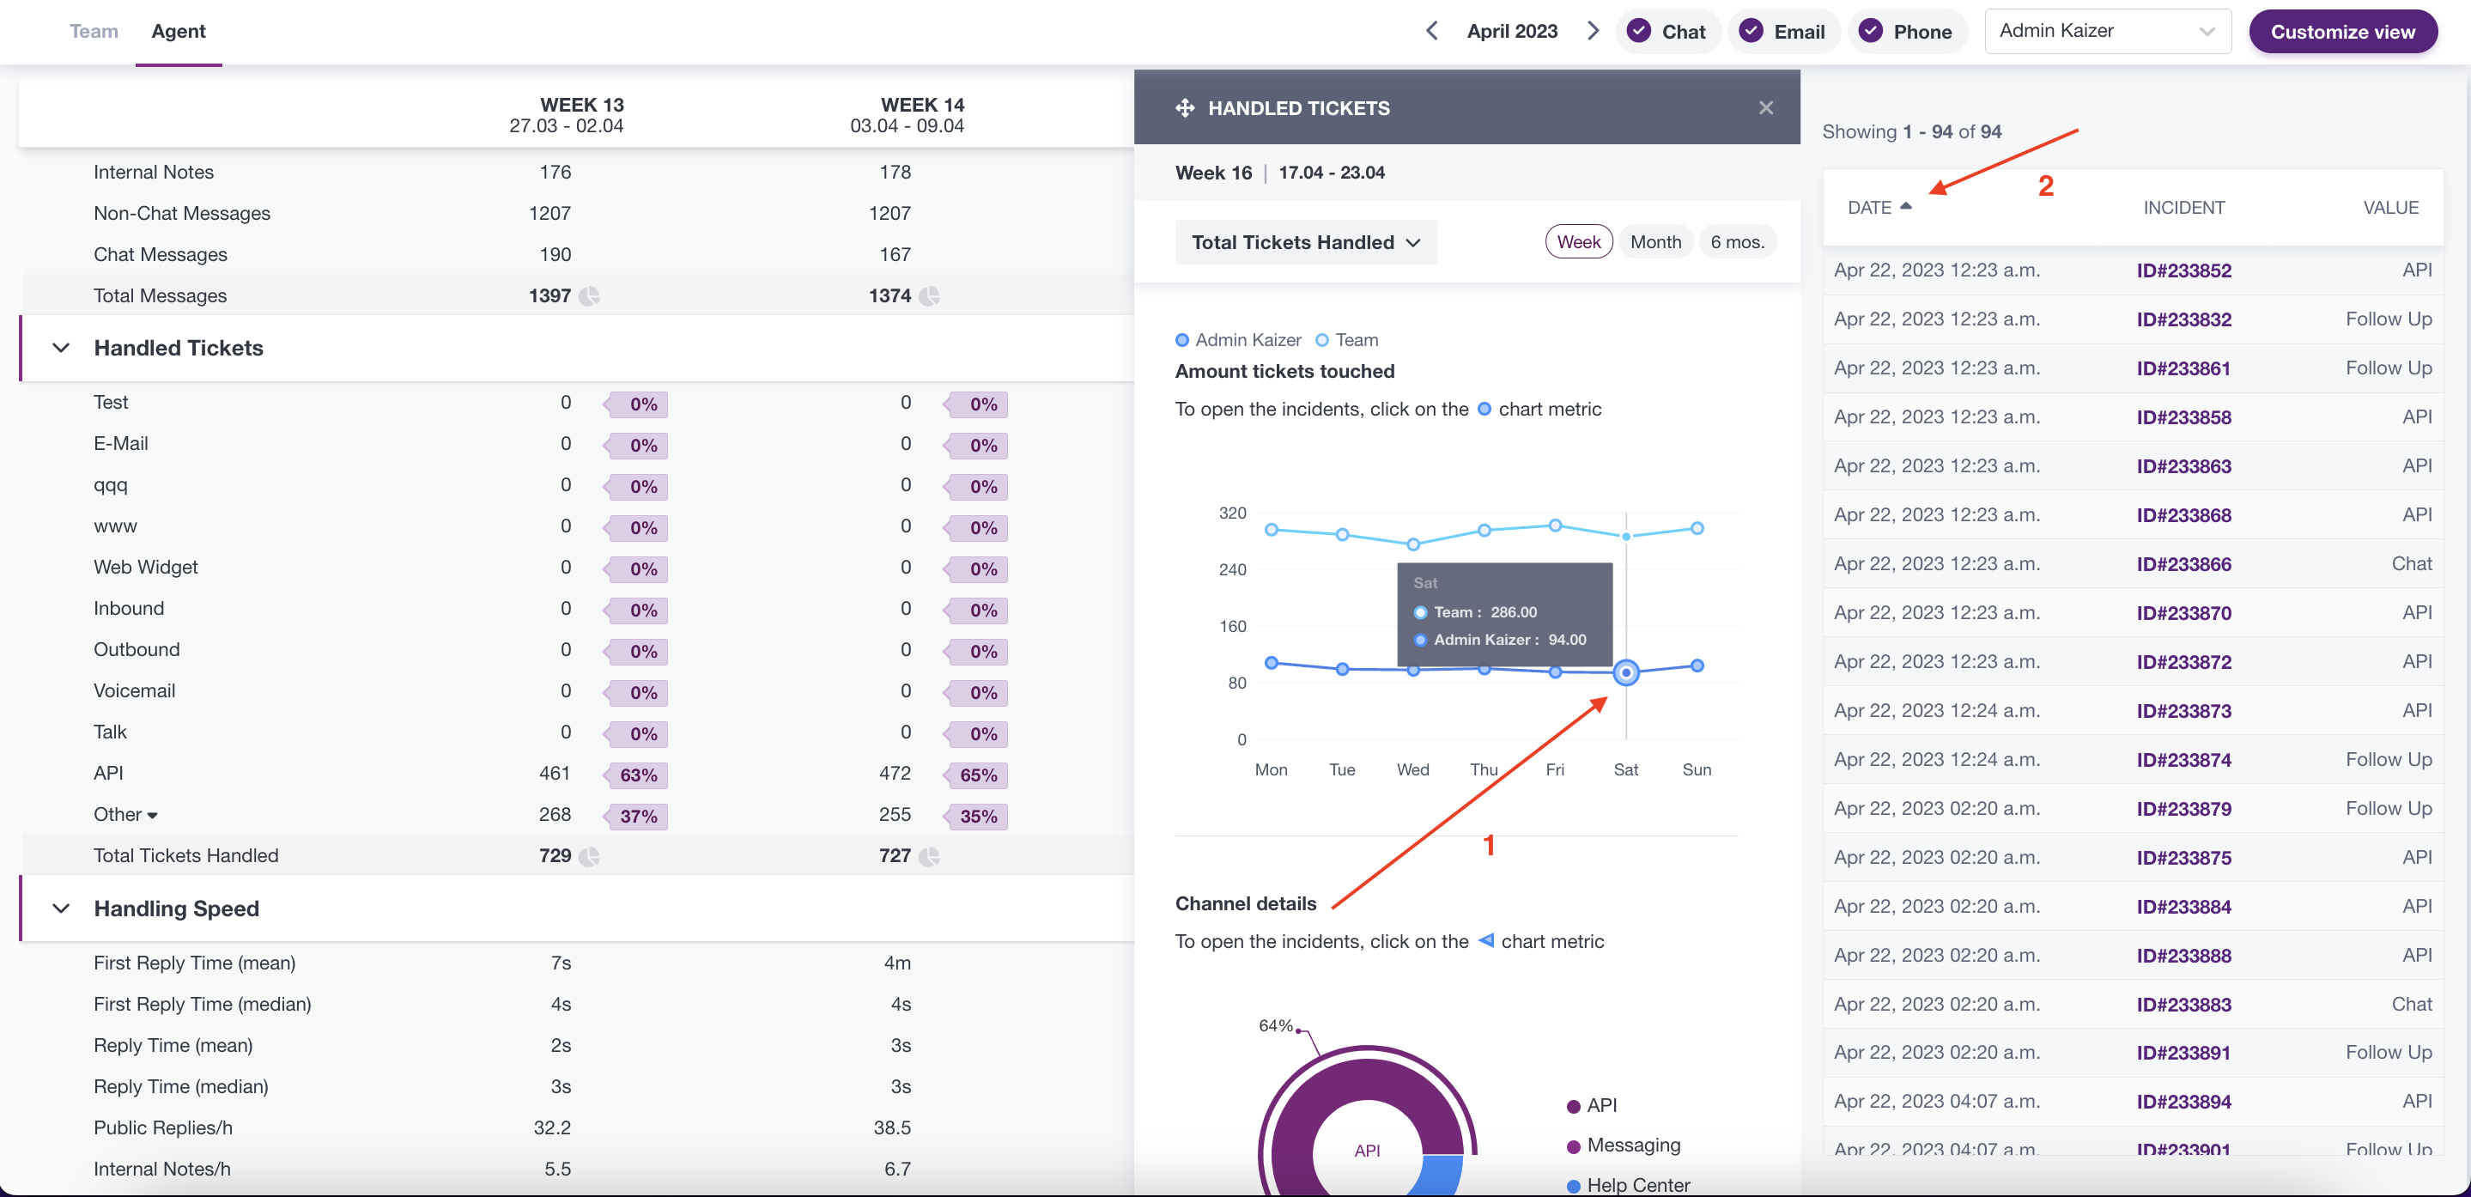2471x1197 pixels.
Task: Click pie chart icon beside 727 tickets handled
Action: pyautogui.click(x=928, y=856)
